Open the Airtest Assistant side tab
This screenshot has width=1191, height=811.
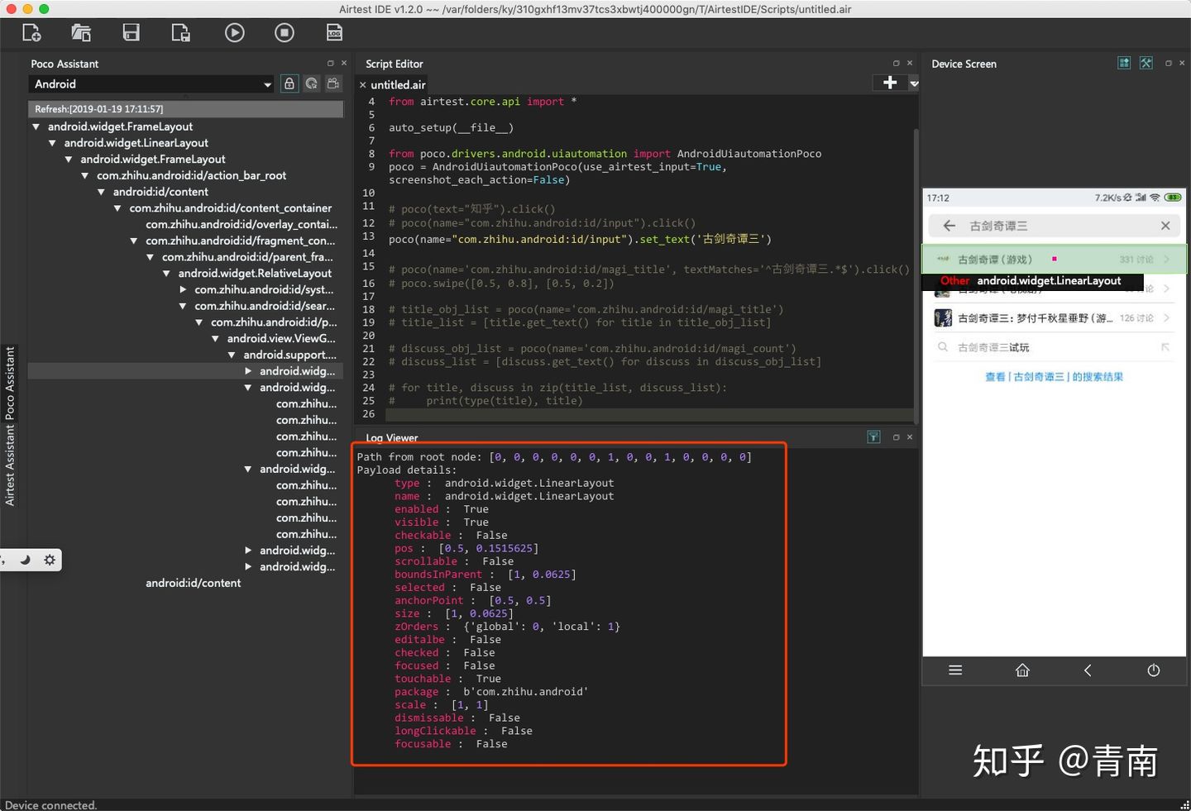[x=10, y=465]
